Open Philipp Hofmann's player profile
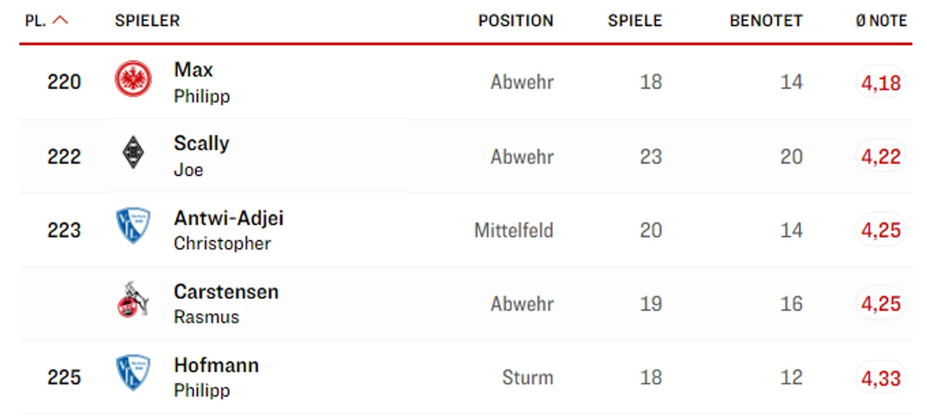This screenshot has height=418, width=927. tap(216, 377)
